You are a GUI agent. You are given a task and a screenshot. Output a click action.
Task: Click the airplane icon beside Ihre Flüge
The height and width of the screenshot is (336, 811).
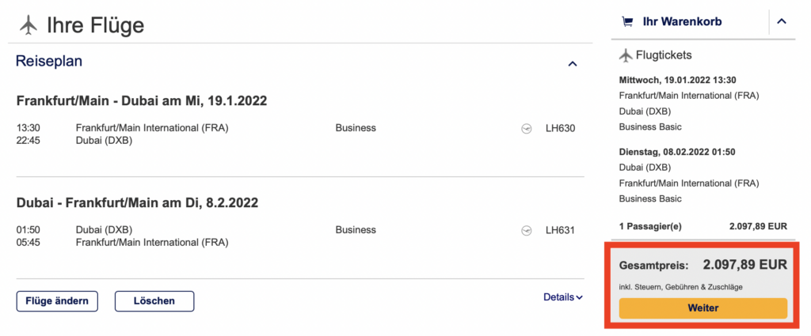(x=29, y=25)
